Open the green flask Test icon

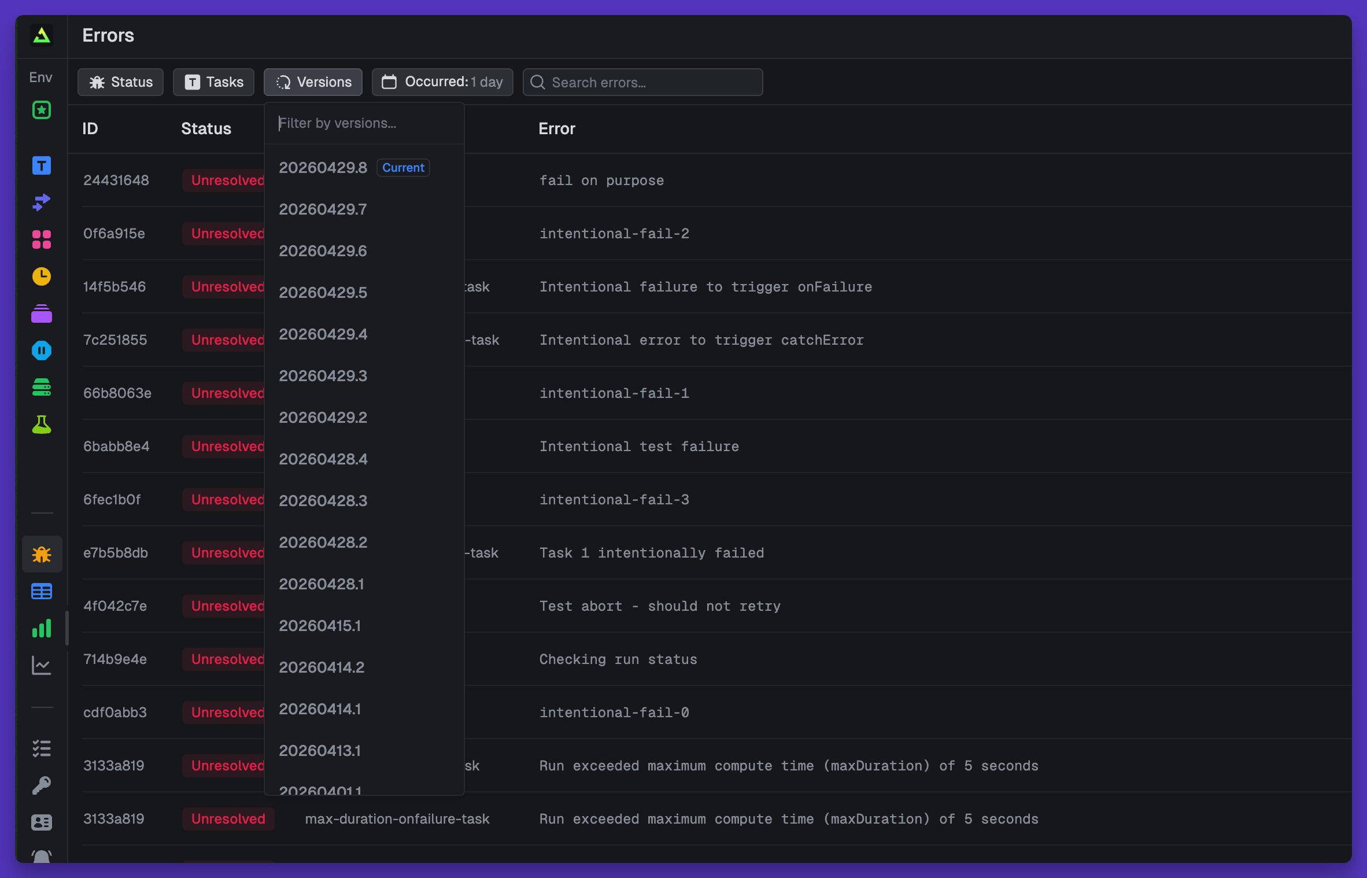(x=41, y=425)
